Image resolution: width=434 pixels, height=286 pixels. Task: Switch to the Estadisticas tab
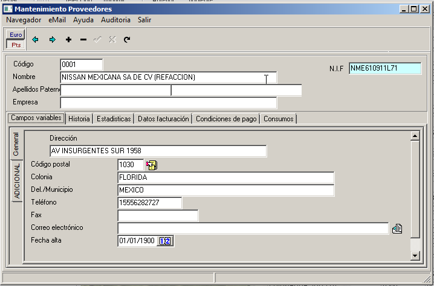(x=114, y=119)
